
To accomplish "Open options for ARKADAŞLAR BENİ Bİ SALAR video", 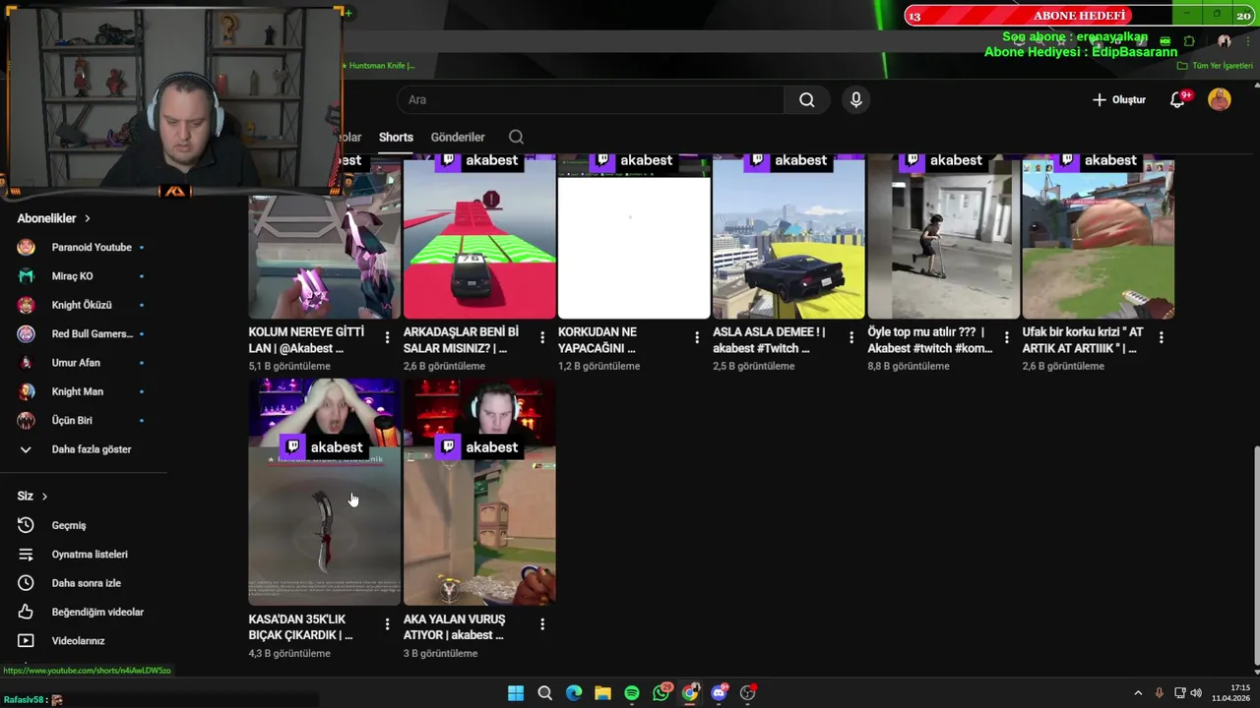I will coord(542,337).
